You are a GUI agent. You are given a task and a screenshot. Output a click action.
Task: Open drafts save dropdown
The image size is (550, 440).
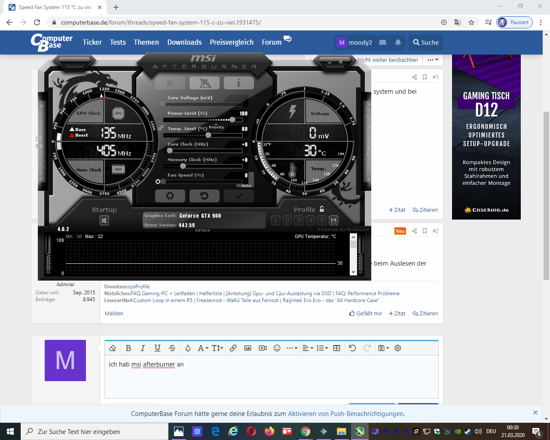(x=383, y=348)
